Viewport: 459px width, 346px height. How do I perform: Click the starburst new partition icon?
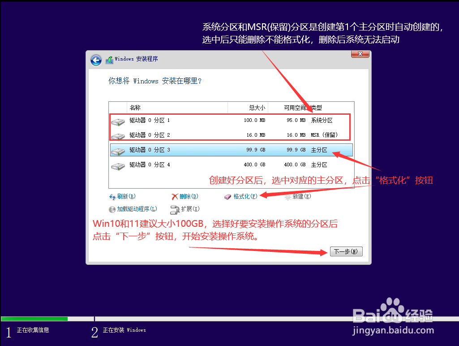(x=288, y=197)
